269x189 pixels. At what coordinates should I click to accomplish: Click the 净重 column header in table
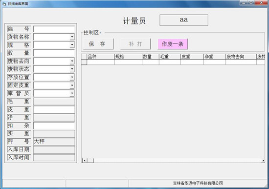[214, 57]
